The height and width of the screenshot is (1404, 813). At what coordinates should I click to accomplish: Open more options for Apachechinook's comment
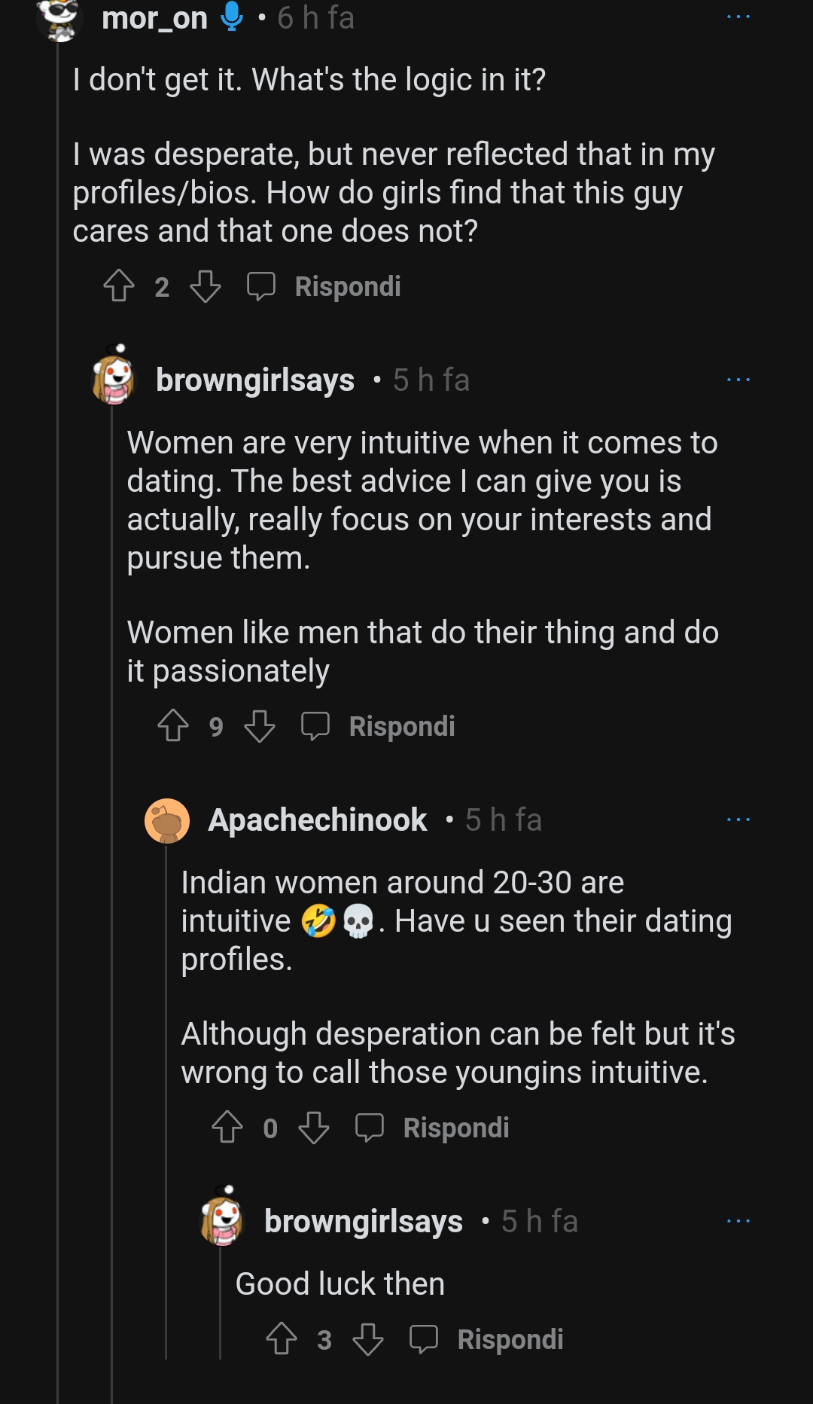738,820
